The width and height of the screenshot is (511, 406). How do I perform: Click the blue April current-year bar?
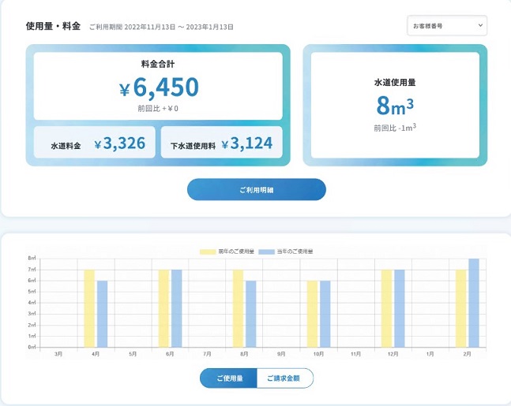(x=102, y=314)
